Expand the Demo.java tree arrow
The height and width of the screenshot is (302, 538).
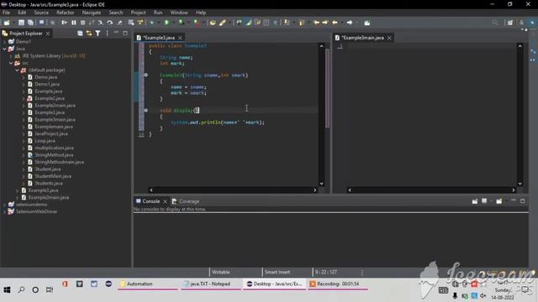click(24, 77)
